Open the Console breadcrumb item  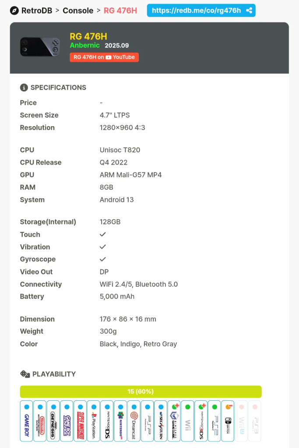coord(78,10)
